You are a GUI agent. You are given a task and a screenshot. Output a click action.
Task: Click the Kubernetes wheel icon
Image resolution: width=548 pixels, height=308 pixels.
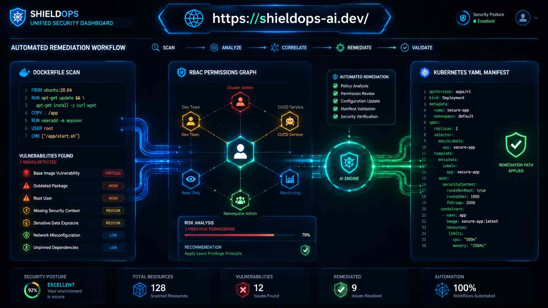tap(425, 72)
